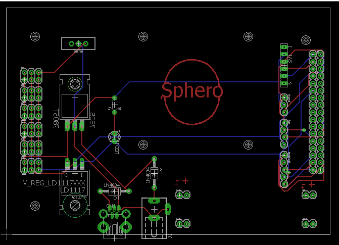339x245 pixels.
Task: Select the D2 diode body symbol
Action: 154,174
